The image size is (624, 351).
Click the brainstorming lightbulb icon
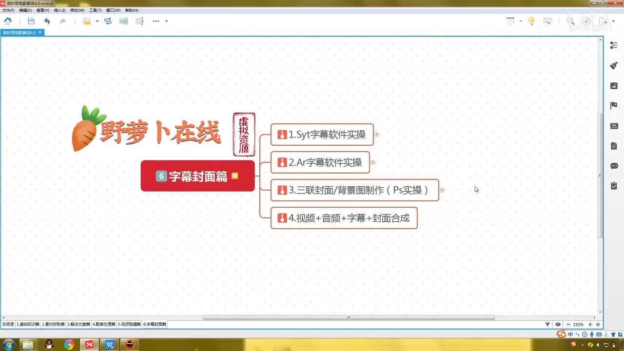[x=531, y=21]
